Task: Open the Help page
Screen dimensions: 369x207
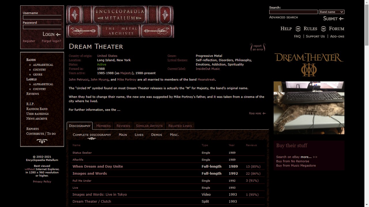Action: click(x=286, y=28)
